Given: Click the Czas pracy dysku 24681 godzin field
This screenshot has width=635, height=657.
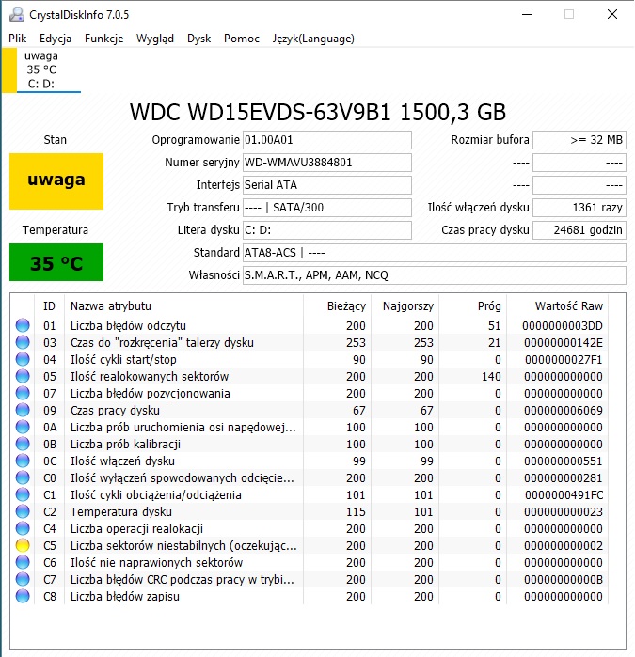Looking at the screenshot, I should tap(579, 230).
